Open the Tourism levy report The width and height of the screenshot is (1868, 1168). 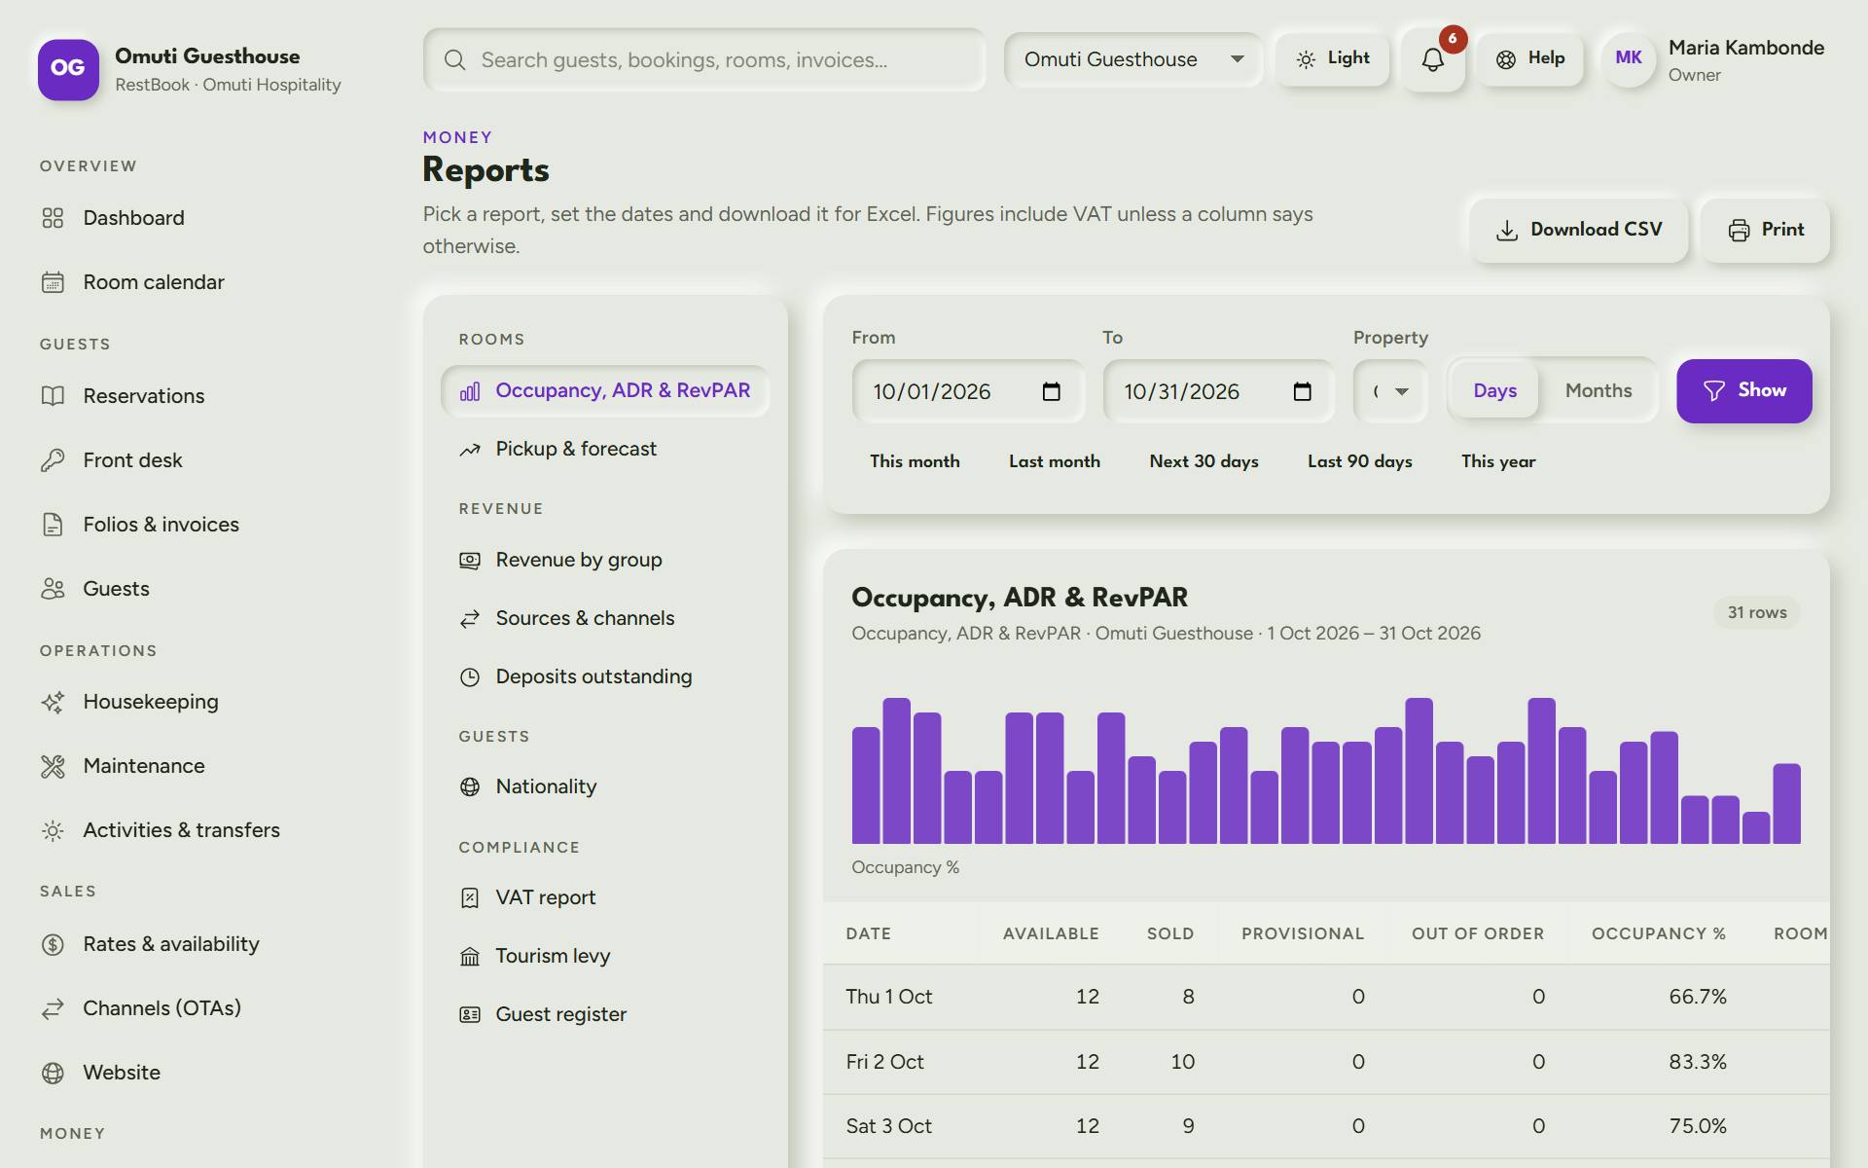(605, 956)
